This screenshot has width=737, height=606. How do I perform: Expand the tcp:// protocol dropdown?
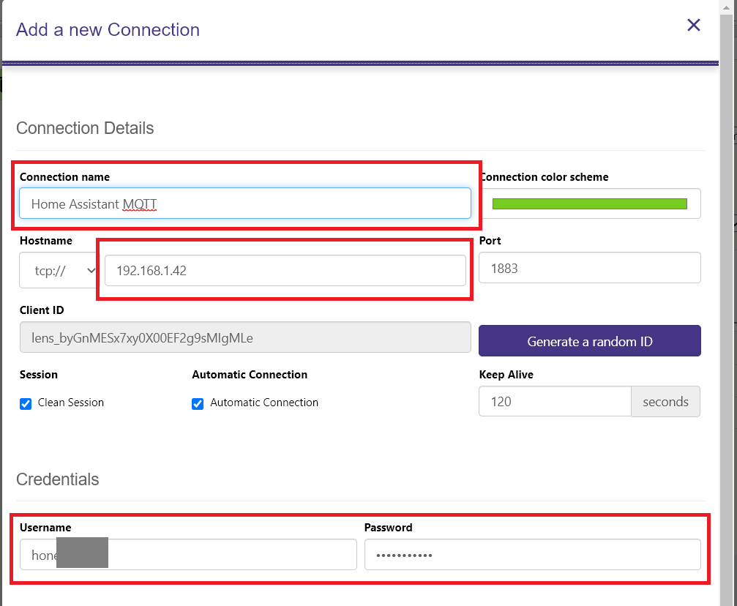click(59, 270)
